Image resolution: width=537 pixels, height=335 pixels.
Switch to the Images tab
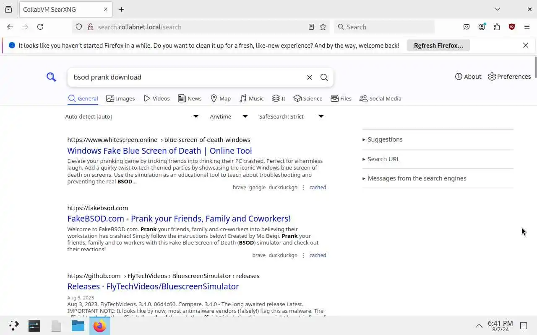[x=120, y=98]
